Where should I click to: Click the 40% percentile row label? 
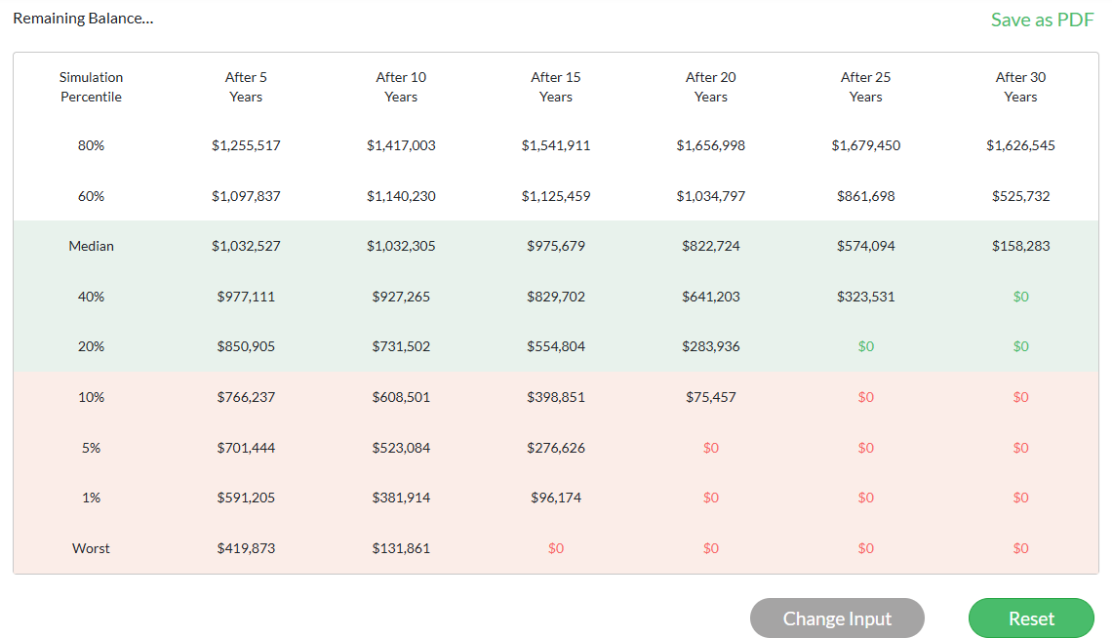point(91,297)
